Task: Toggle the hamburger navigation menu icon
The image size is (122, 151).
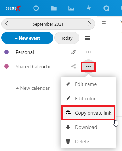Action: click(x=104, y=23)
